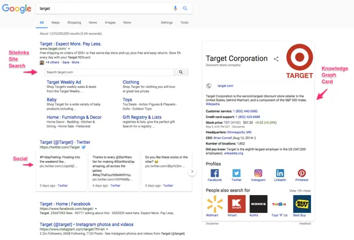Switch to the News tab
Viewport: 354px width, 240px height.
[x=93, y=22]
